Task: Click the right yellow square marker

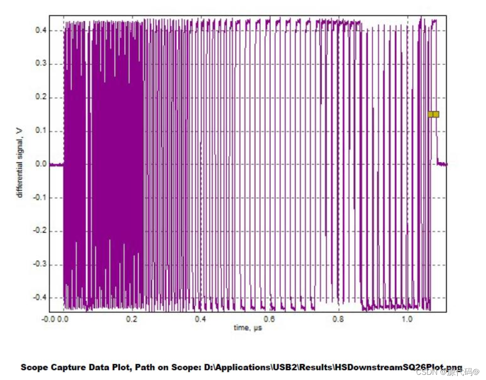Action: (436, 114)
